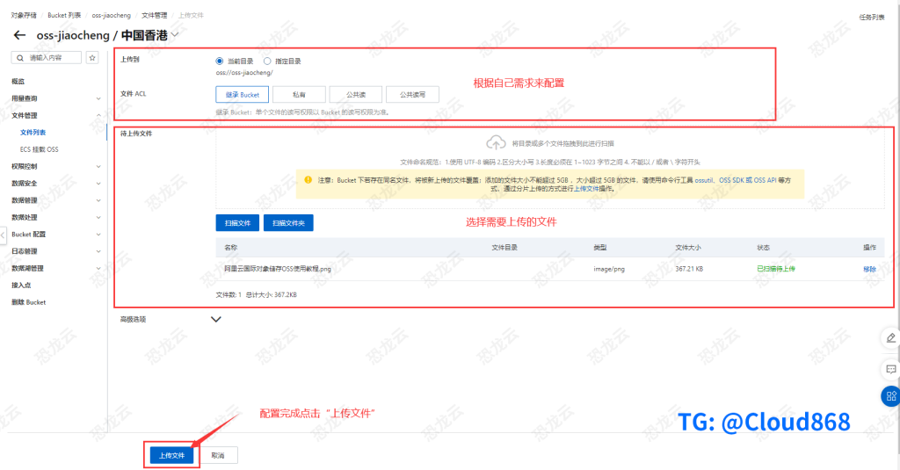Choose 继承 Bucket file ACL option
The image size is (900, 470).
[243, 95]
